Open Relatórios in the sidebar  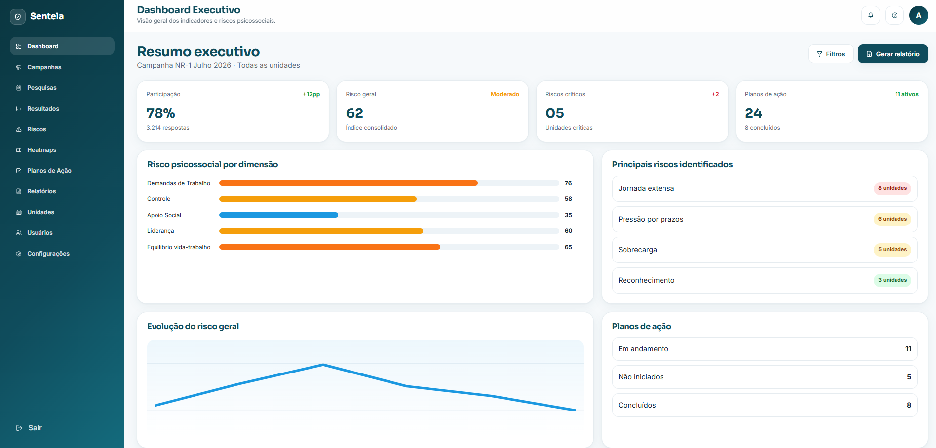62,191
